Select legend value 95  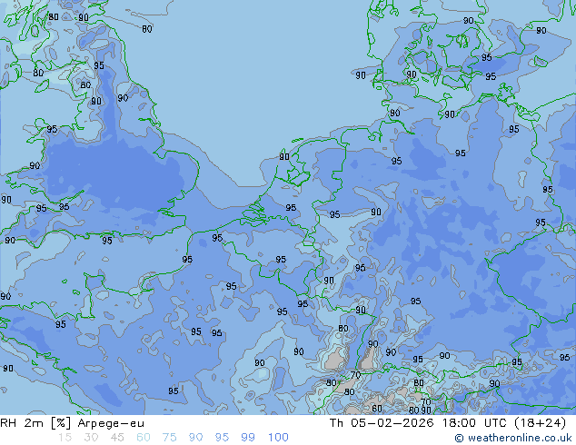(222, 438)
